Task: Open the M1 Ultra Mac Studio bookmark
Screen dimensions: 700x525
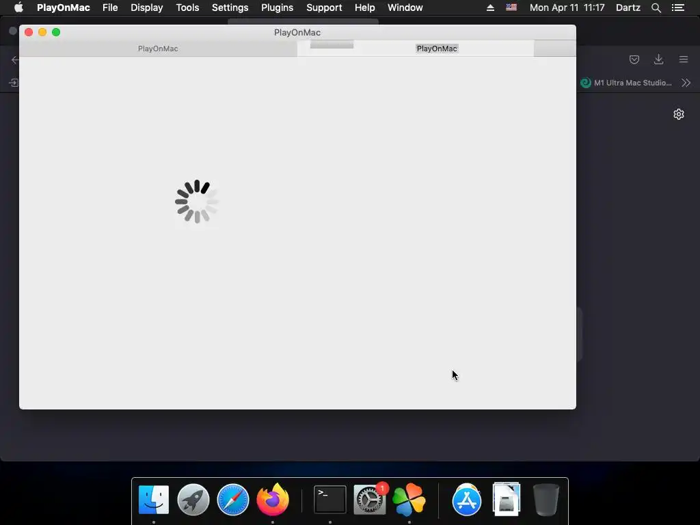Action: pyautogui.click(x=626, y=83)
